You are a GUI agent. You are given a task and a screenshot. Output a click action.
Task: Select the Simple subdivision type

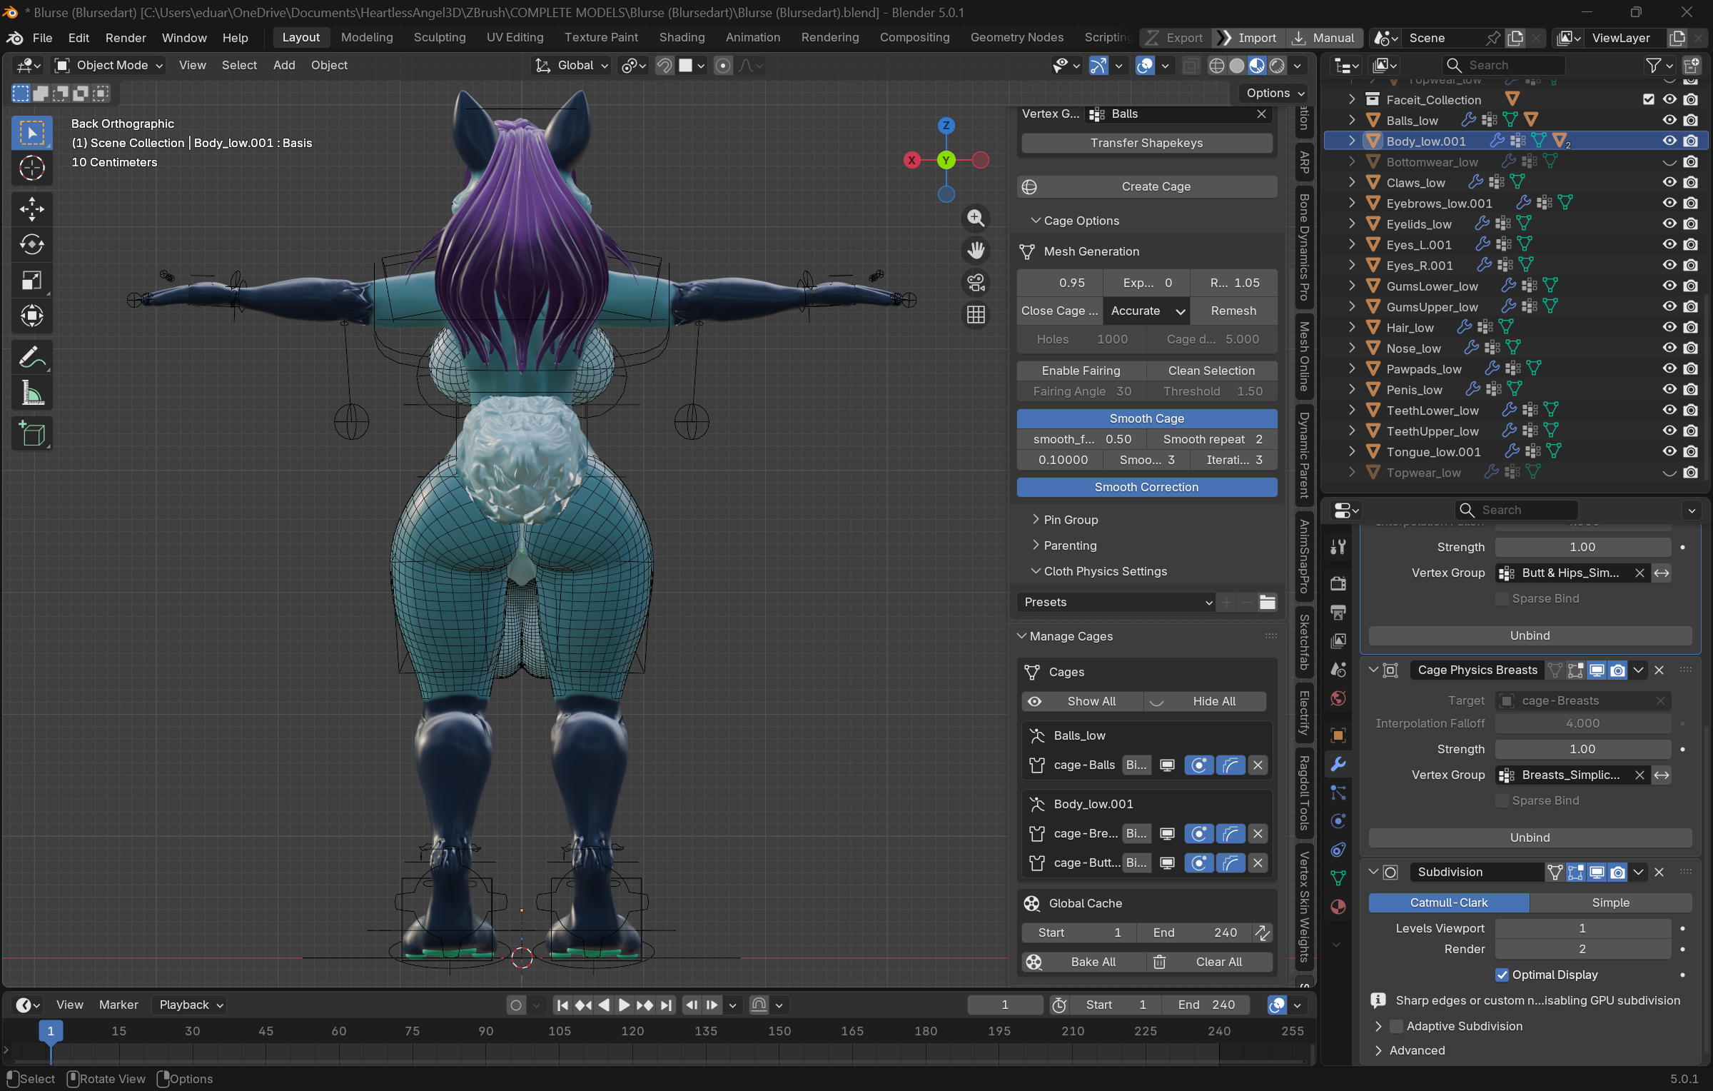coord(1610,903)
